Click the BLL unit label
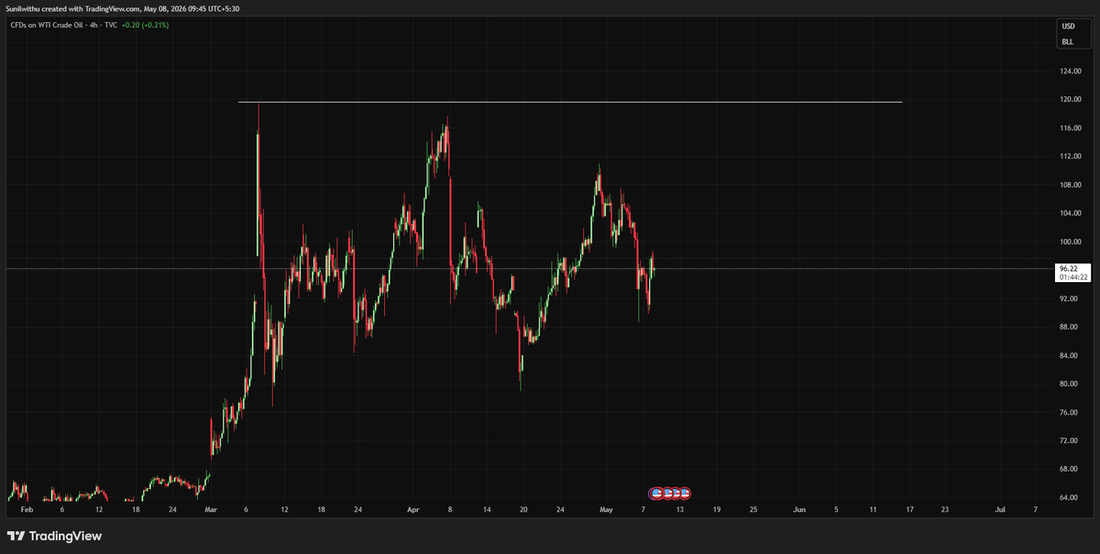 click(x=1068, y=41)
